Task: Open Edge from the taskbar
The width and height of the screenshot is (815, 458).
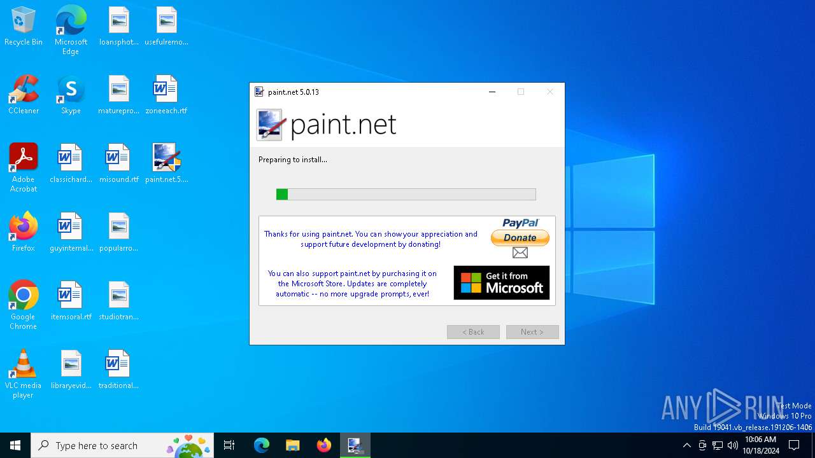Action: tap(262, 445)
